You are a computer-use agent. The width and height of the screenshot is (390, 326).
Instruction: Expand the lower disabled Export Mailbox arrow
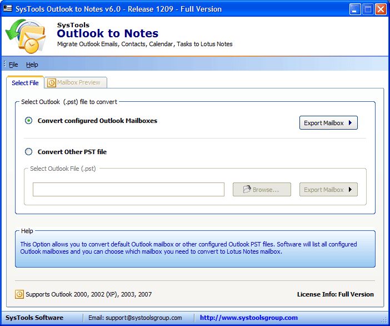coord(350,190)
